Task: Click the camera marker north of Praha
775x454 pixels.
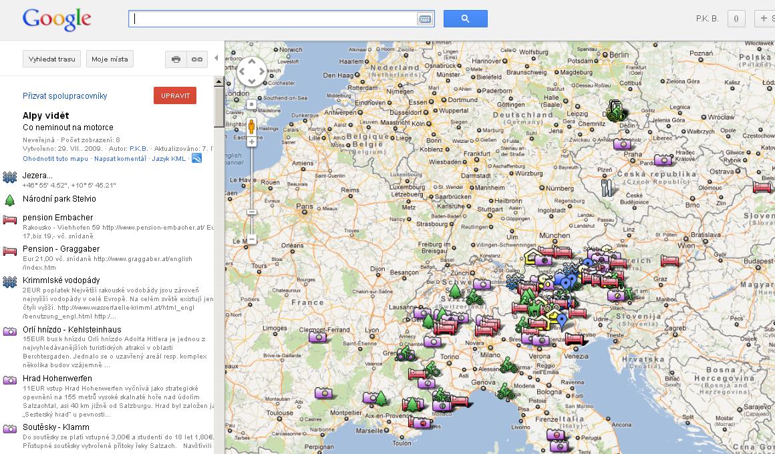Action: pyautogui.click(x=623, y=144)
